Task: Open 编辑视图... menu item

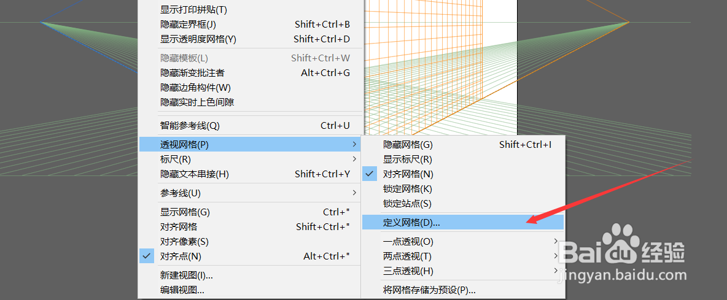Action: pos(251,290)
